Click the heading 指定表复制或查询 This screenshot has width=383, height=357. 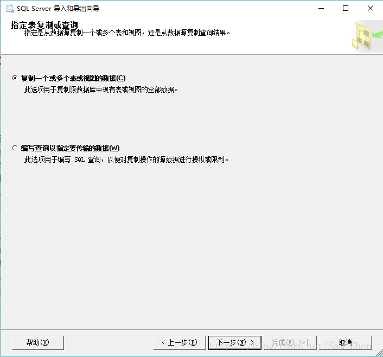(44, 24)
